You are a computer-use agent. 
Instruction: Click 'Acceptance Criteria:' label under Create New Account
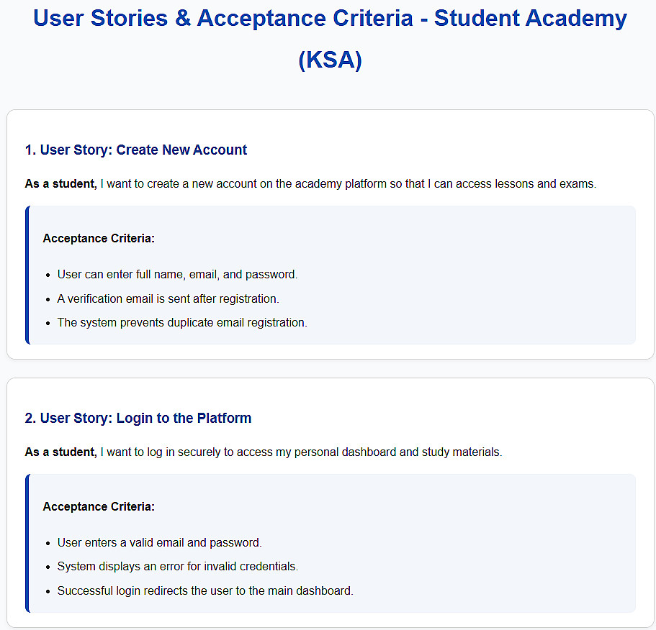pyautogui.click(x=99, y=238)
